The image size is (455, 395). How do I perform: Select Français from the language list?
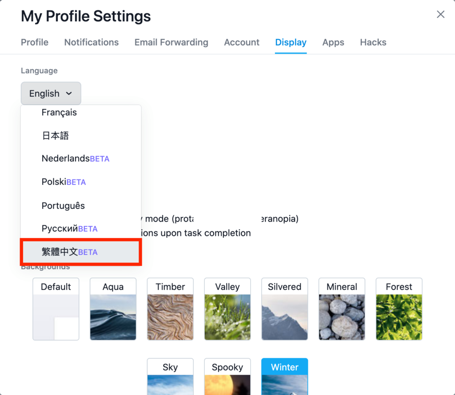click(81, 112)
